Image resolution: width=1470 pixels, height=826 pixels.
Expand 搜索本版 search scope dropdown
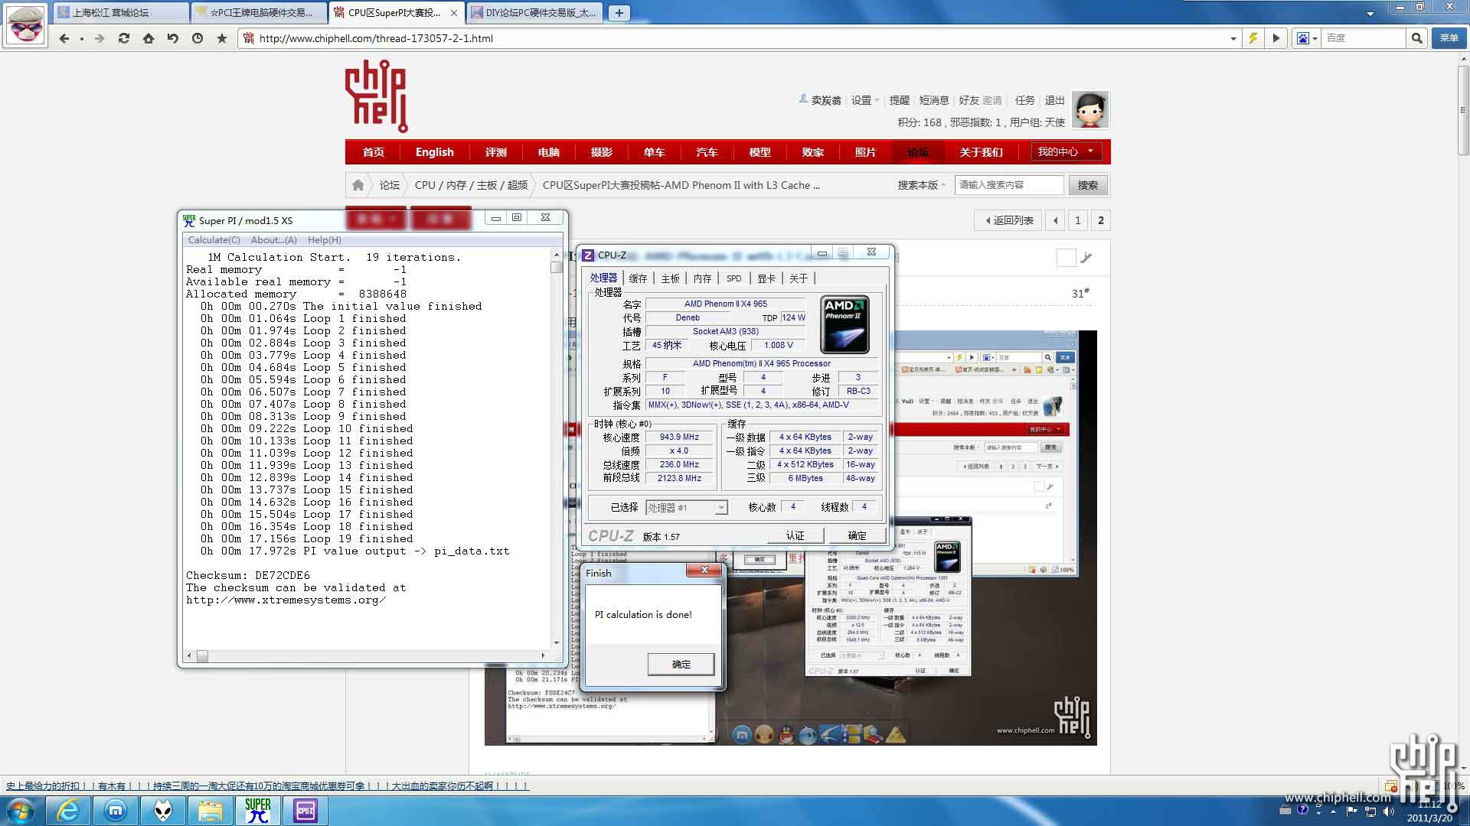(x=922, y=185)
